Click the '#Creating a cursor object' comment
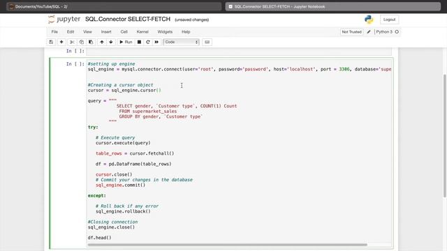This screenshot has width=447, height=251. (x=120, y=85)
